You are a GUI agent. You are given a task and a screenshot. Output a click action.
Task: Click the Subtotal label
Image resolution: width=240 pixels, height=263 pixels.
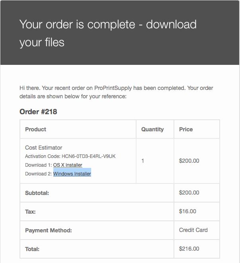pyautogui.click(x=37, y=193)
